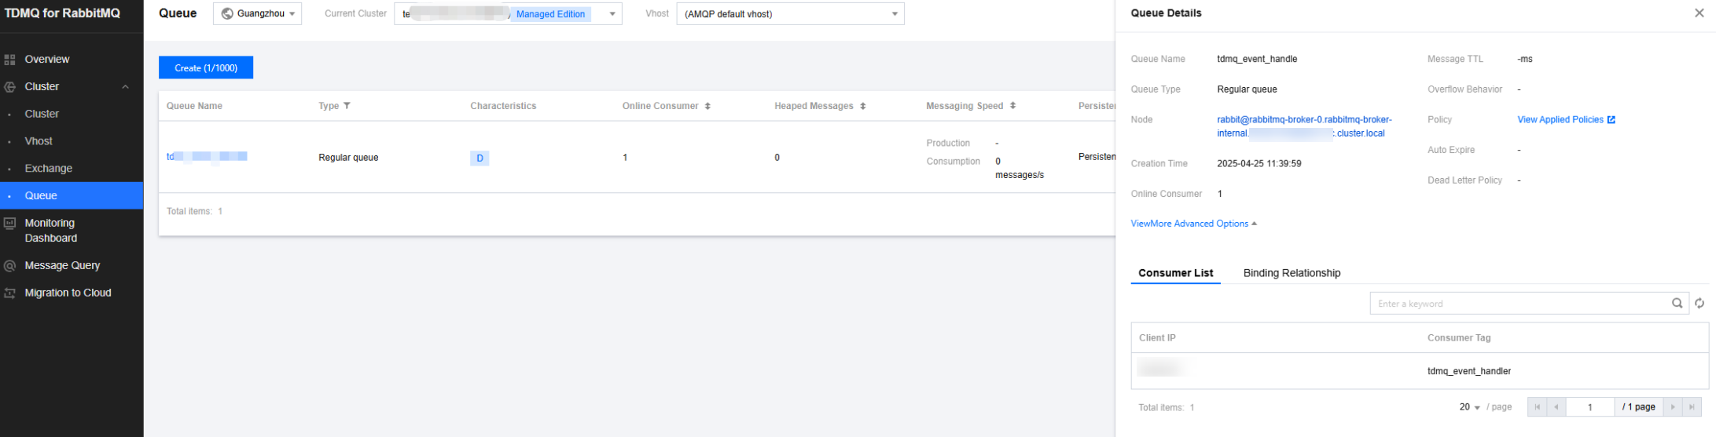Image resolution: width=1716 pixels, height=437 pixels.
Task: Go to next page of consumer list
Action: click(1673, 407)
